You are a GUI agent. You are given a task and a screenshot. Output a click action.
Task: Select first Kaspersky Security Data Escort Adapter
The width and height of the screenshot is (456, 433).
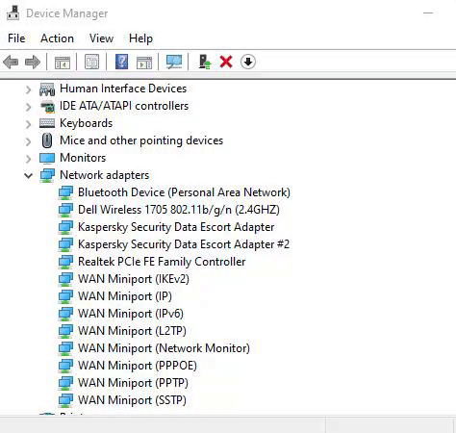(176, 227)
